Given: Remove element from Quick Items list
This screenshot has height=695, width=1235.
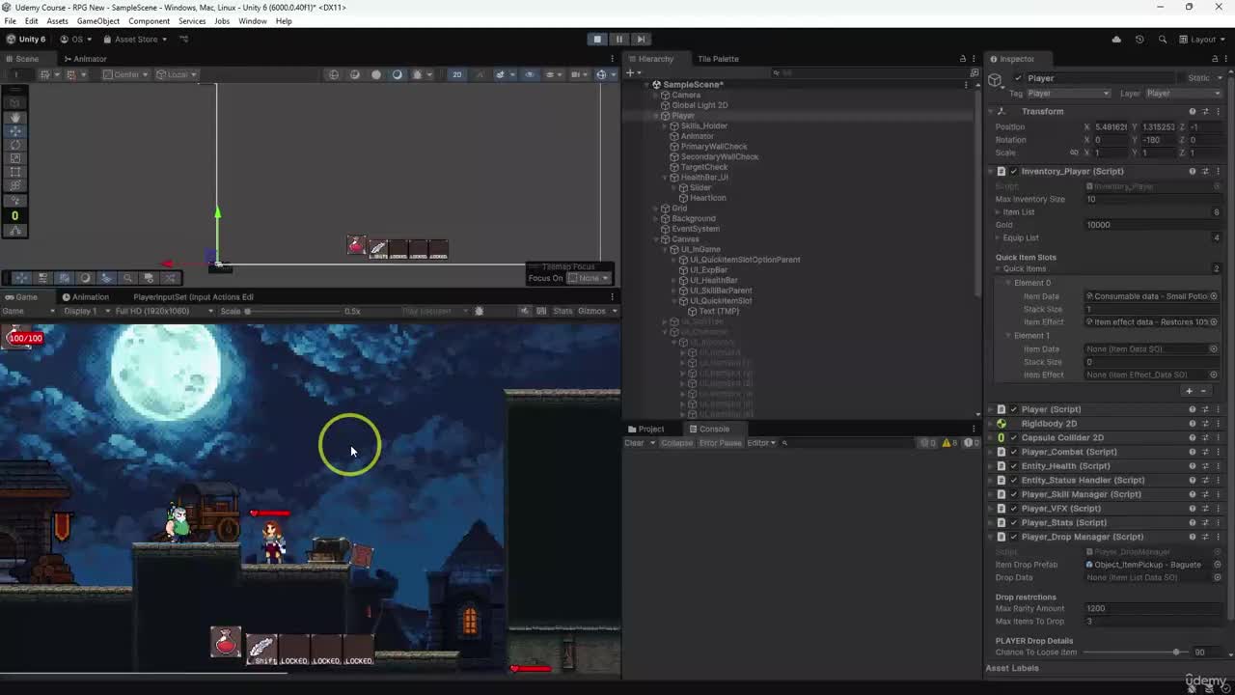Looking at the screenshot, I should click(1203, 391).
